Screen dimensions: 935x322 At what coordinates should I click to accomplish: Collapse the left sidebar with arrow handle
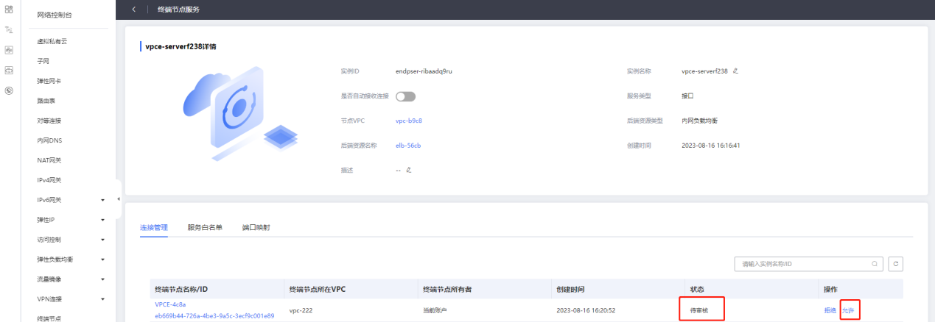[119, 199]
